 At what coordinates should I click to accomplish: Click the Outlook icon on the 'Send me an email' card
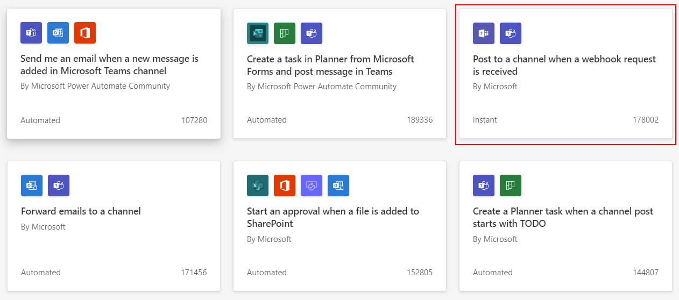click(58, 33)
